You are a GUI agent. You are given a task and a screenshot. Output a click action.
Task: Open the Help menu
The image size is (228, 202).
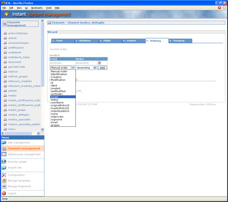57,8
